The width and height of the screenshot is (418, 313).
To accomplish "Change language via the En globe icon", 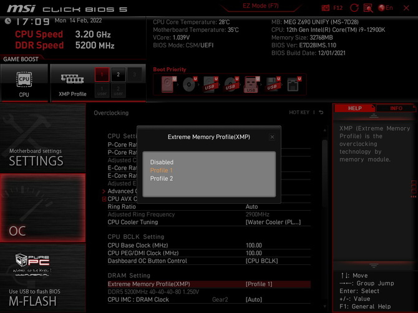I will point(386,7).
